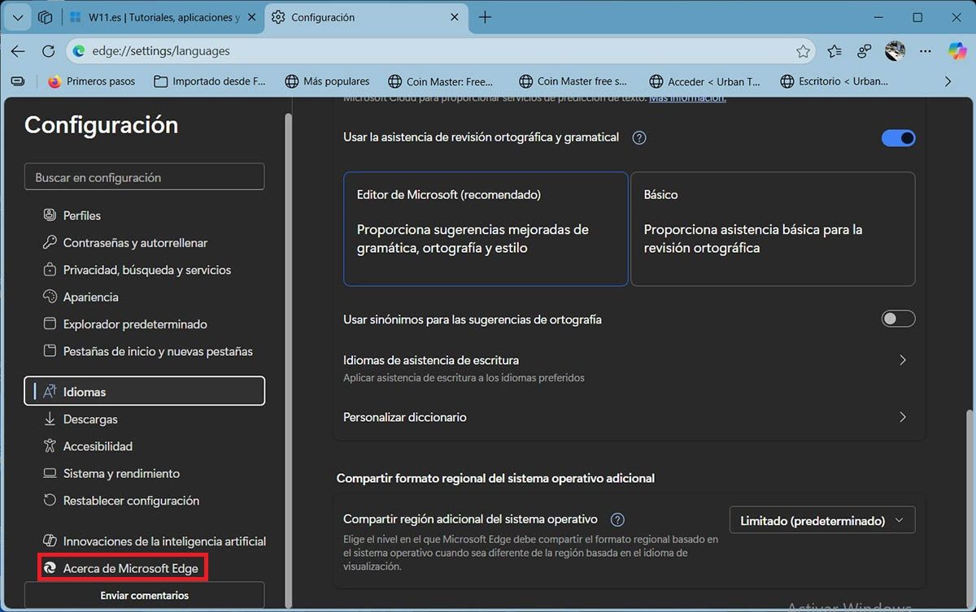
Task: Open the favorites list icon
Action: 834,51
